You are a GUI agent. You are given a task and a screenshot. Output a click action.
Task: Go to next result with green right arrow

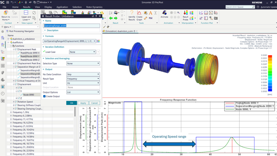116,18
